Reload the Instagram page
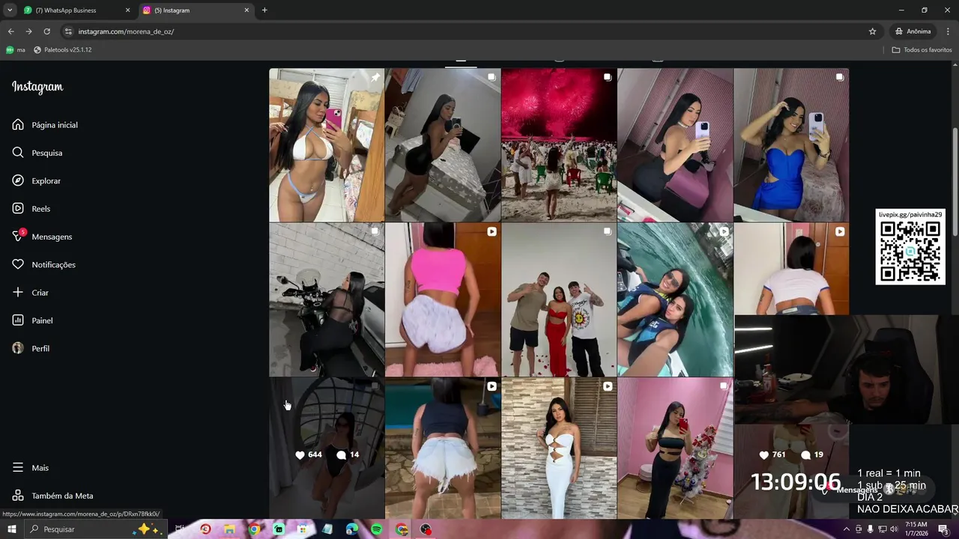This screenshot has height=539, width=959. point(46,31)
